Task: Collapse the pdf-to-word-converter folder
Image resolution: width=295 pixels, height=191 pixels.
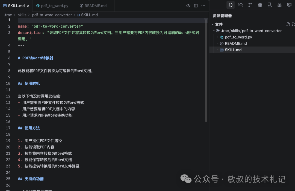Action: click(x=213, y=31)
